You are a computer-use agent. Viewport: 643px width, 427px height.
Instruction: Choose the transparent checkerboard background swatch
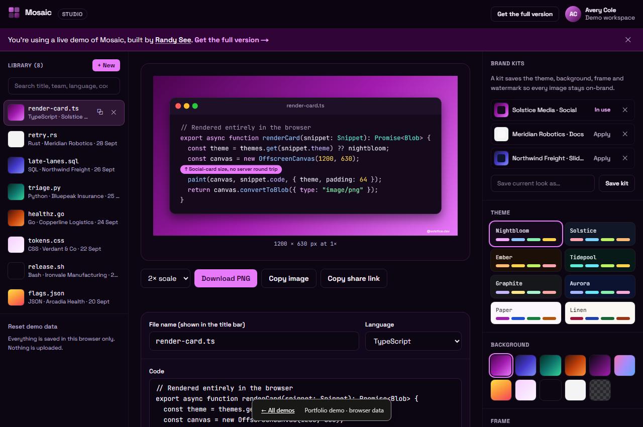point(600,390)
